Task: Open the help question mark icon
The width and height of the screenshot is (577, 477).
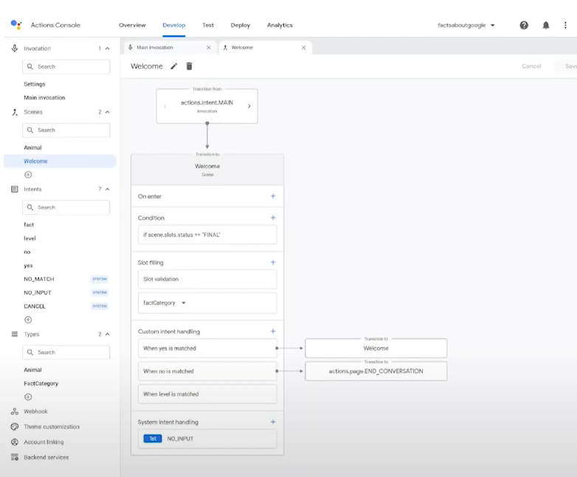Action: [524, 25]
